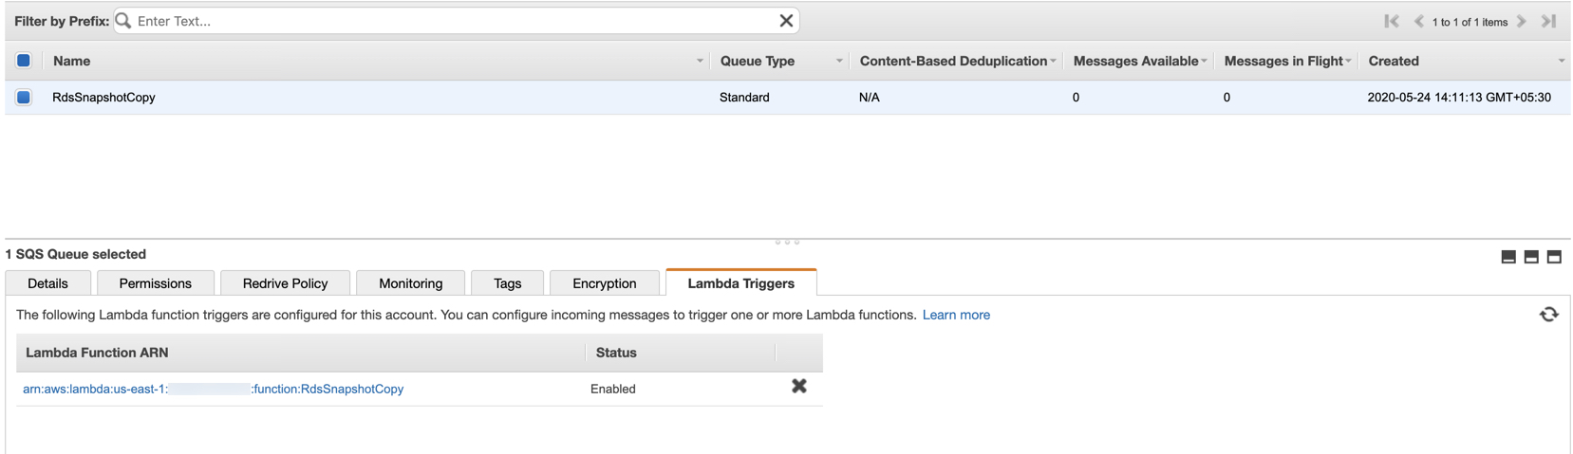This screenshot has width=1573, height=454.
Task: Go to first page of items
Action: point(1392,21)
